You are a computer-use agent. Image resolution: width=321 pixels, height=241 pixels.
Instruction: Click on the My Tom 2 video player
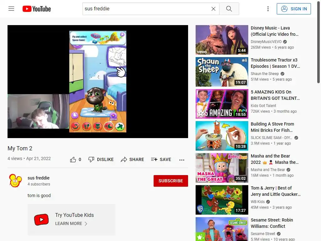pyautogui.click(x=98, y=82)
